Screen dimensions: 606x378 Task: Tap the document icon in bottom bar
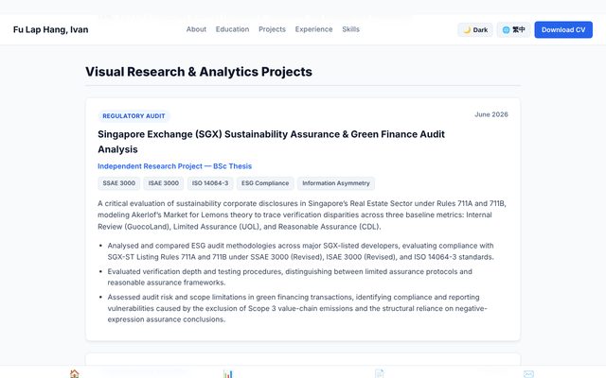tap(379, 373)
